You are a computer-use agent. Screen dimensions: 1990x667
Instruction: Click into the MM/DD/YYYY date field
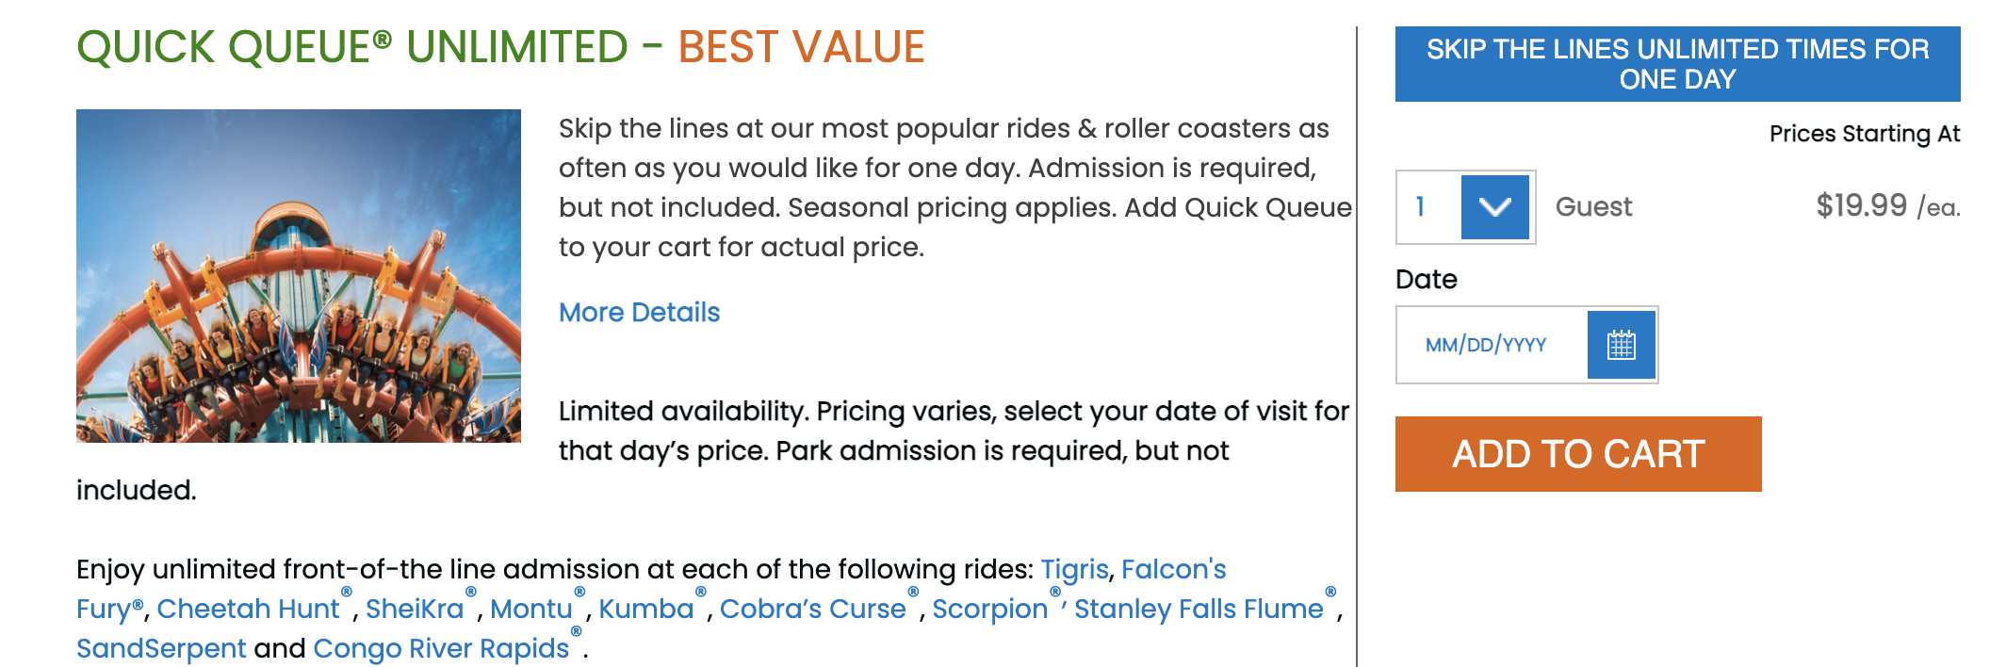tap(1492, 345)
